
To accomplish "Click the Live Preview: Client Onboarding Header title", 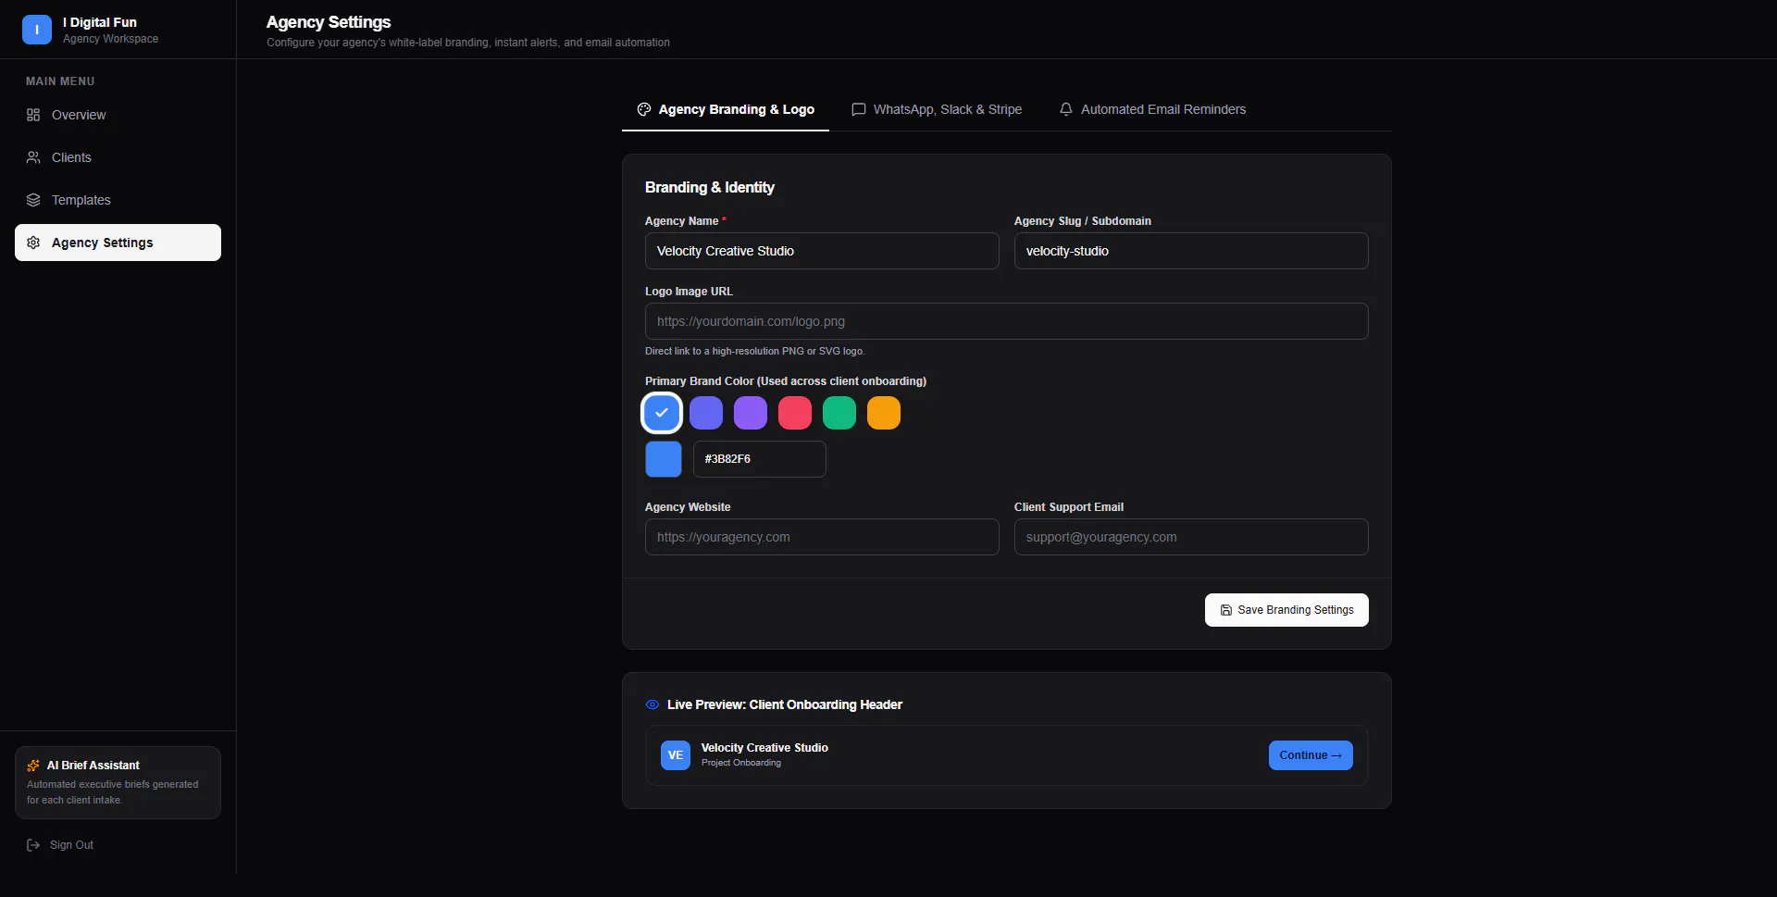I will [785, 704].
